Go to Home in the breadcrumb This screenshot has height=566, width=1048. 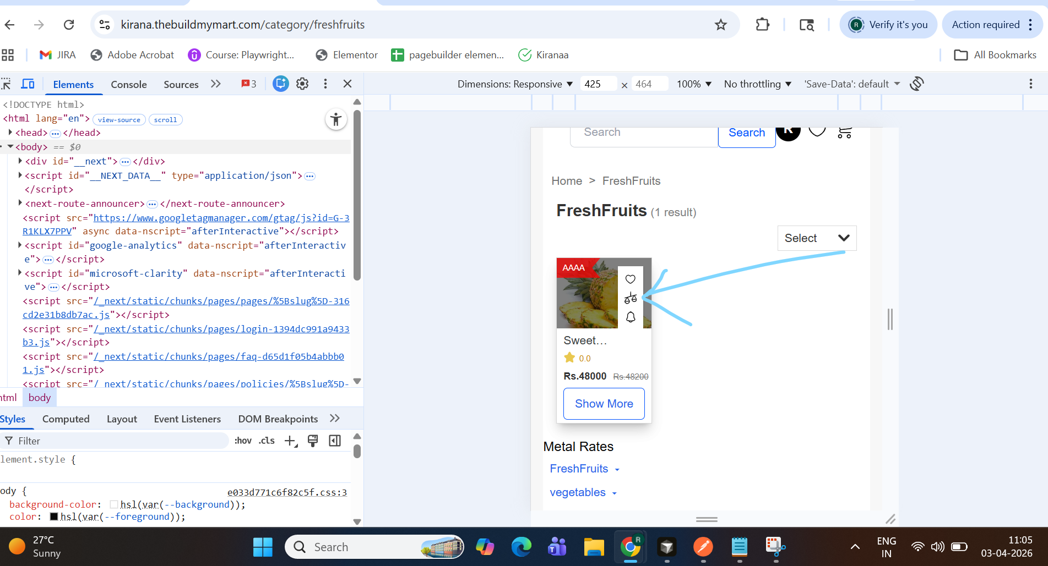point(567,181)
